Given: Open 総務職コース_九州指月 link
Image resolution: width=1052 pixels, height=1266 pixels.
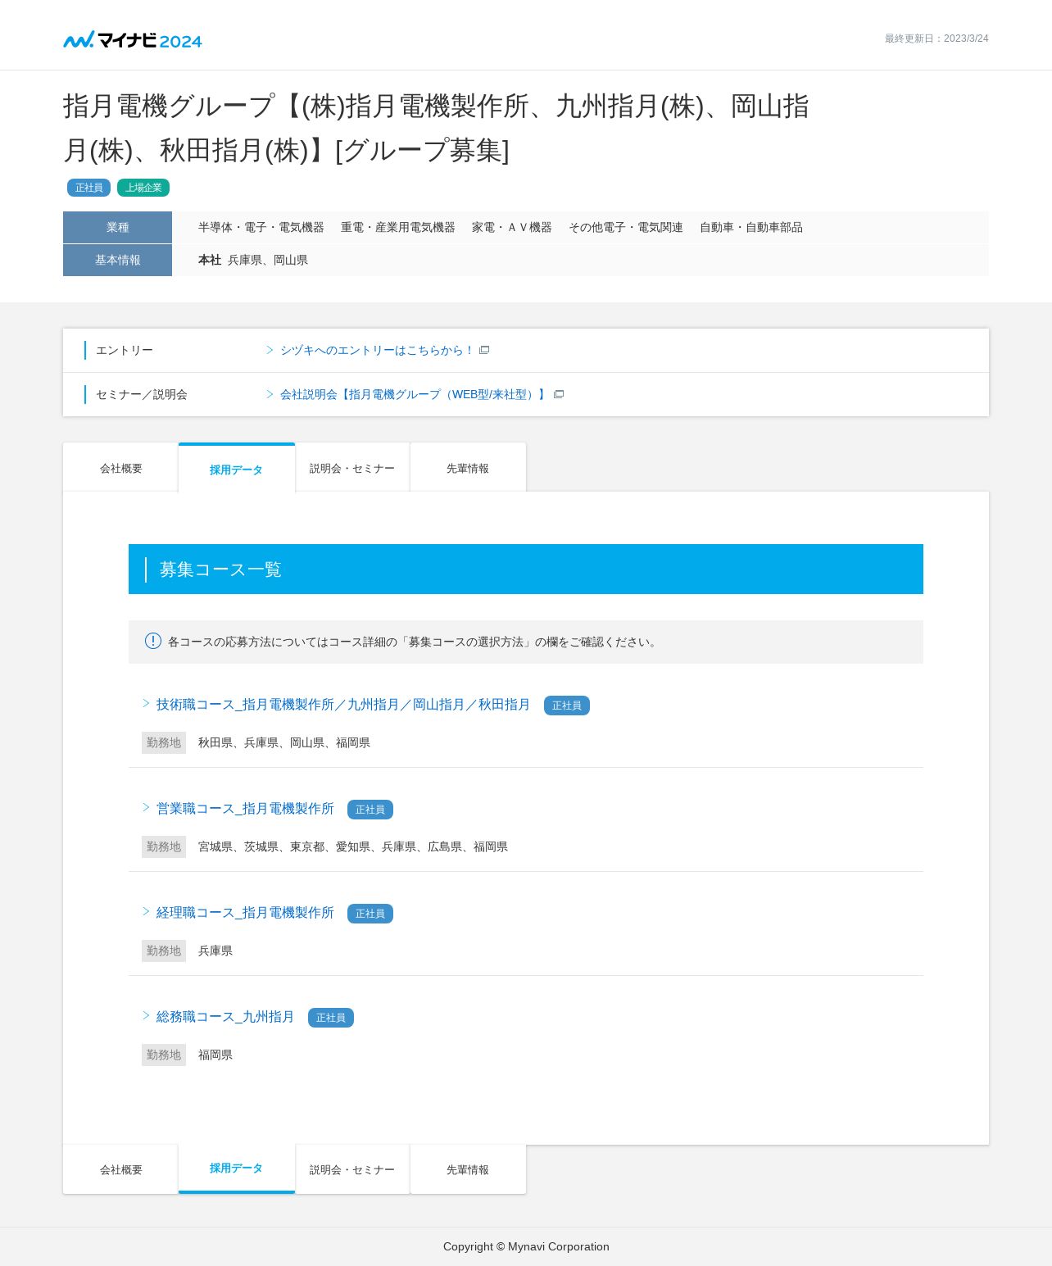Looking at the screenshot, I should [x=225, y=1017].
